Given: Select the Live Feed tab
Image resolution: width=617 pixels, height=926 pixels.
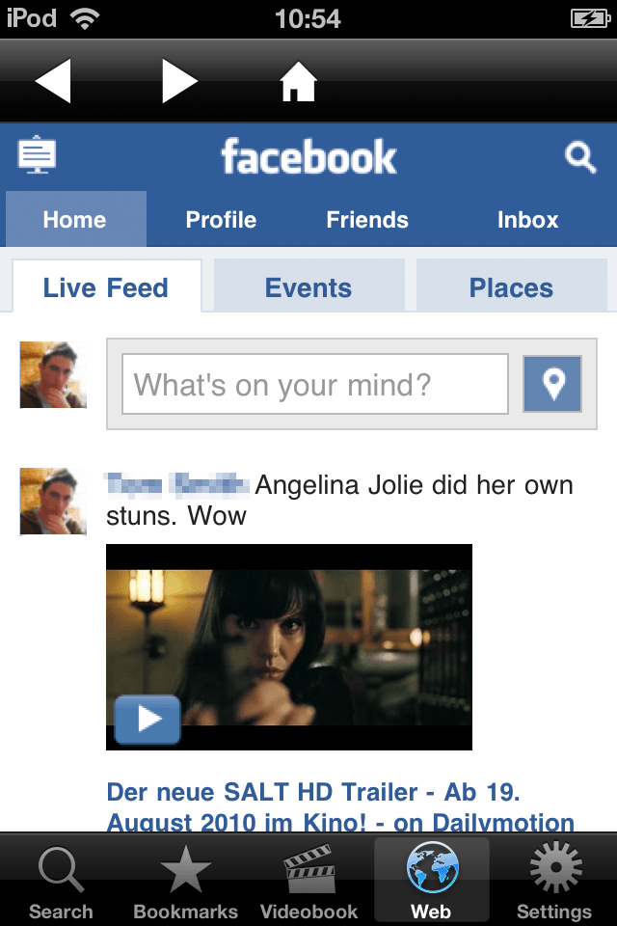Looking at the screenshot, I should click(107, 286).
